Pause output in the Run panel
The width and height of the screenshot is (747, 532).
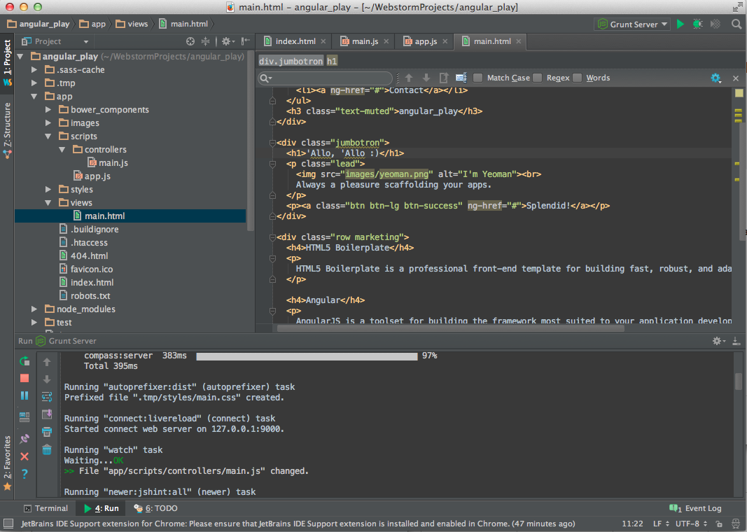[x=24, y=395]
